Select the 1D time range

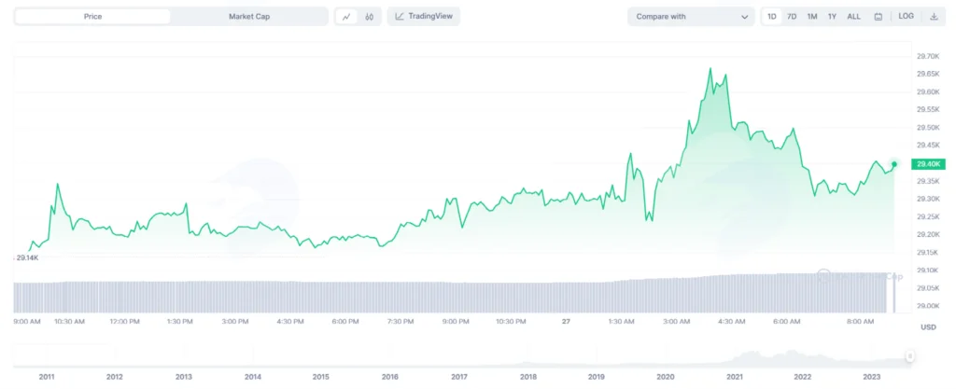pyautogui.click(x=772, y=17)
